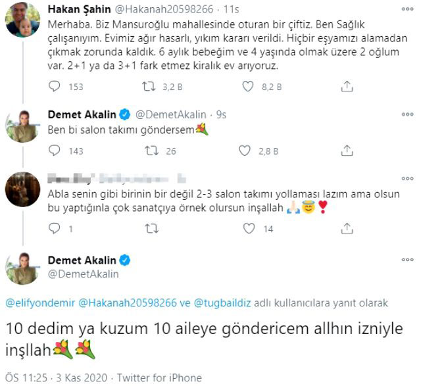
Task: Retweet Demet Akalin's tweet with 26 retweets
Action: tap(151, 151)
